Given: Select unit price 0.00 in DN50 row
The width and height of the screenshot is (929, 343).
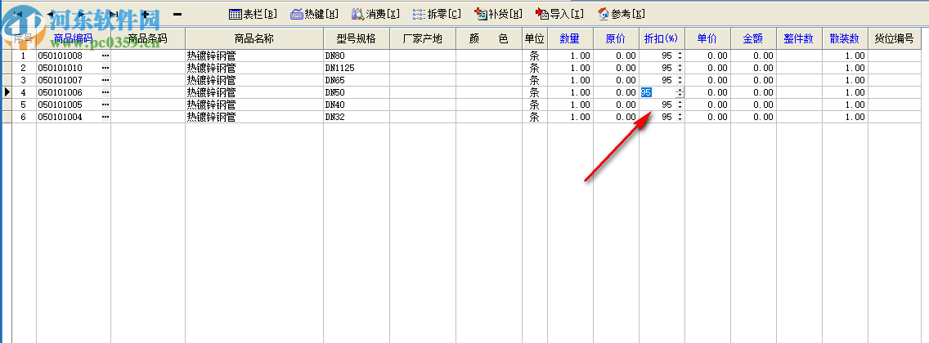Looking at the screenshot, I should pyautogui.click(x=707, y=92).
